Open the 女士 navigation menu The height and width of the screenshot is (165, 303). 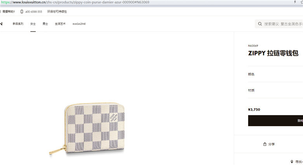[33, 24]
